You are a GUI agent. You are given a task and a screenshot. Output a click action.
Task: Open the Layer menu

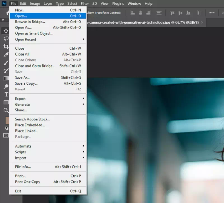[48, 4]
